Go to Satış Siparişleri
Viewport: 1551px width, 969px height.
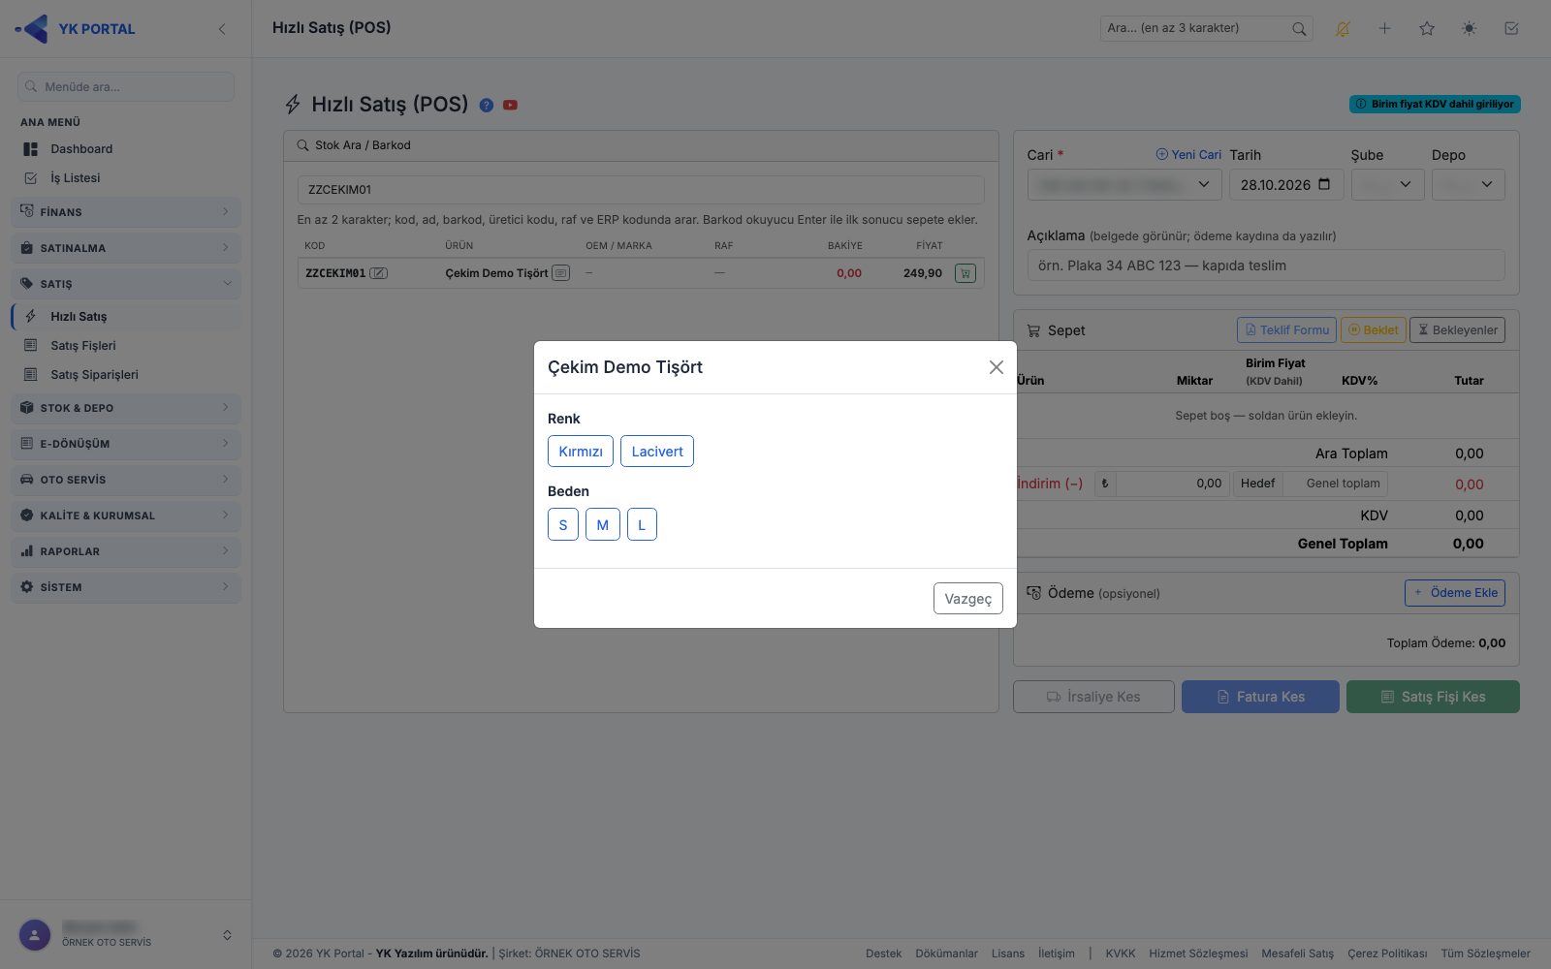tap(94, 375)
